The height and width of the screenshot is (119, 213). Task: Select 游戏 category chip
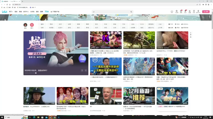(69, 28)
